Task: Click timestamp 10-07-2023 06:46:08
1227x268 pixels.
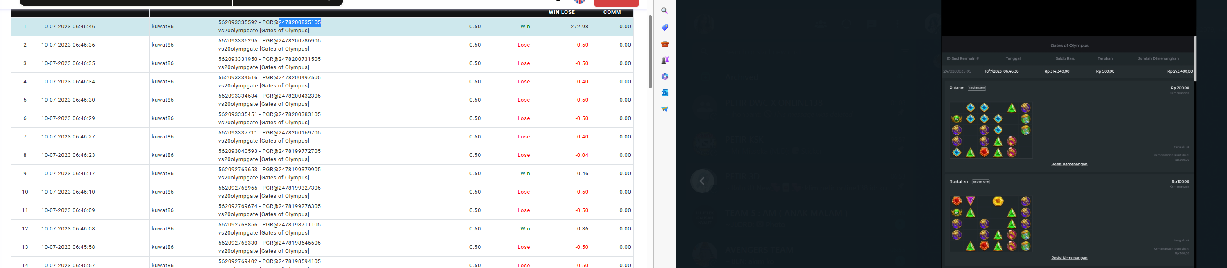Action: (68, 228)
